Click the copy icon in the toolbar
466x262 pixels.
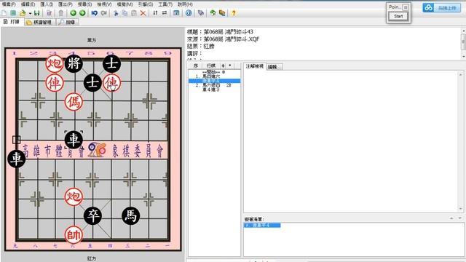125,13
